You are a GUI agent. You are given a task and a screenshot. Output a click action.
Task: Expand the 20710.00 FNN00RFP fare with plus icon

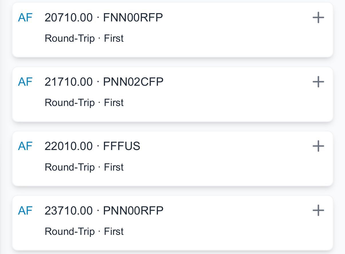tap(318, 18)
